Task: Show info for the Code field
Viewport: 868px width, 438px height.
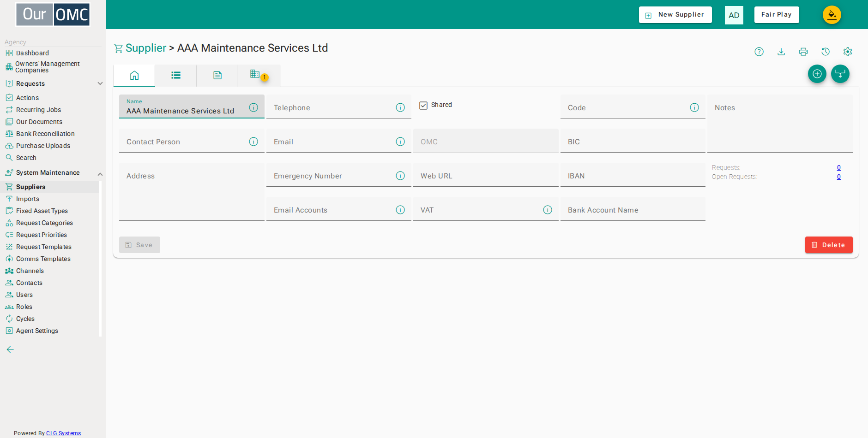Action: click(694, 107)
